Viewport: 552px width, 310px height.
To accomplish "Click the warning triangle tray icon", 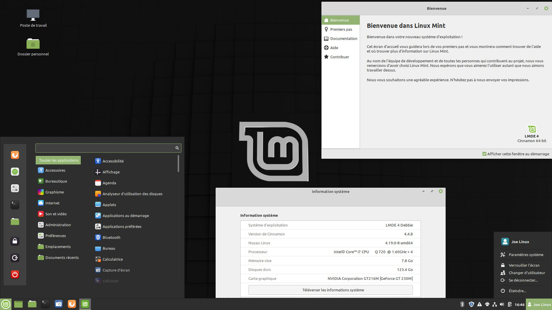I will [x=479, y=304].
